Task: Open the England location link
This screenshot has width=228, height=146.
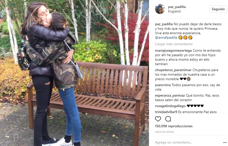Action: (x=174, y=11)
